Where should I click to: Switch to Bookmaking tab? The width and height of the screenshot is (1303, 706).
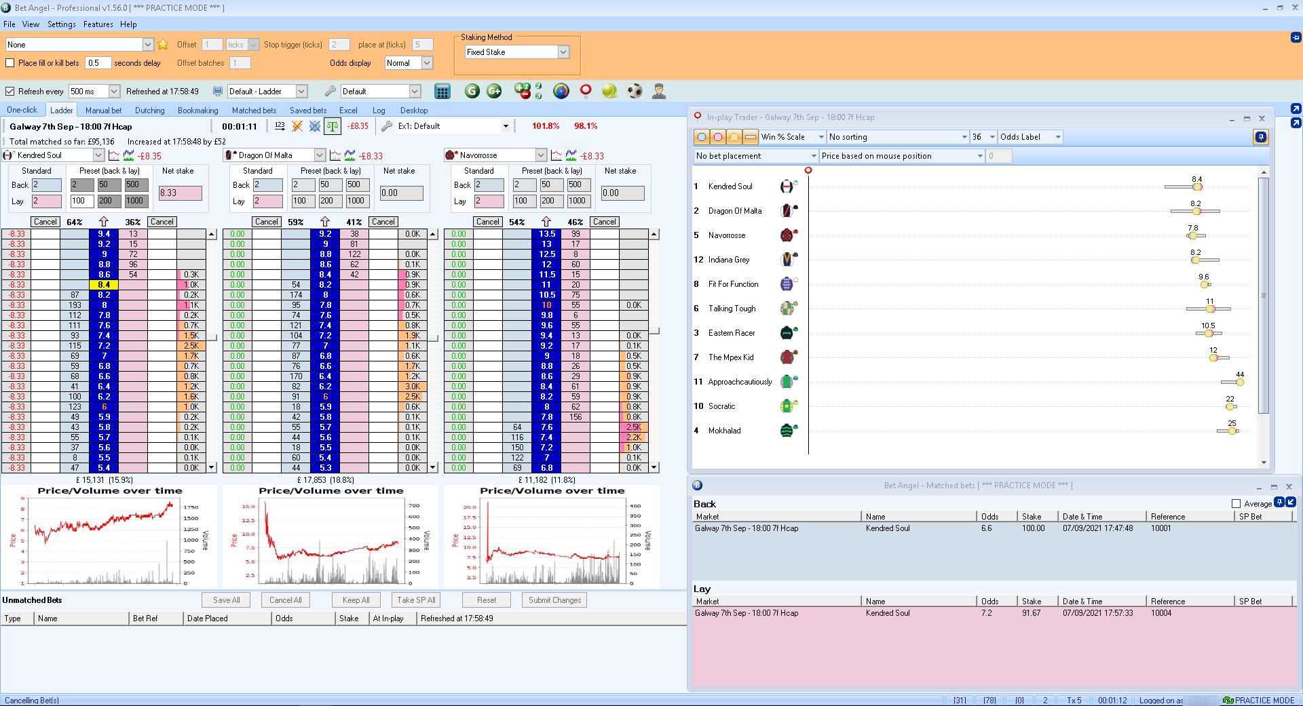198,111
